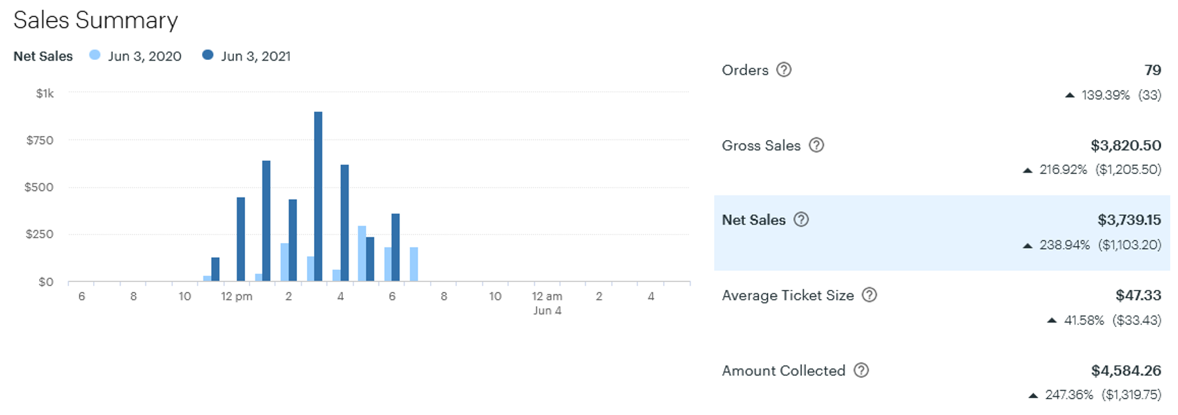Choose the Average Ticket Size metric label

[787, 296]
